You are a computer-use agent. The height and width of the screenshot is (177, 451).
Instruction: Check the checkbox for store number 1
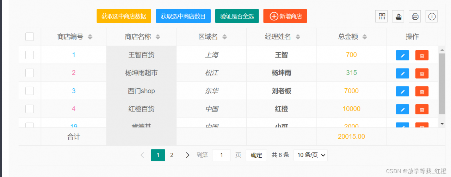[30, 55]
